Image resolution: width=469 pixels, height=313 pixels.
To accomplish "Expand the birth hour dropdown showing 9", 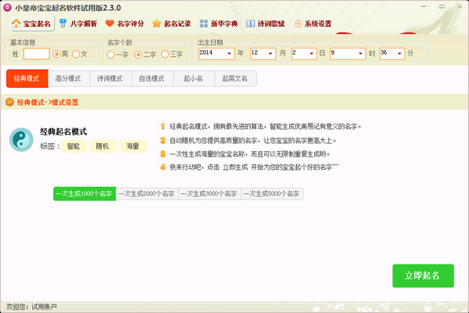I will coord(360,53).
